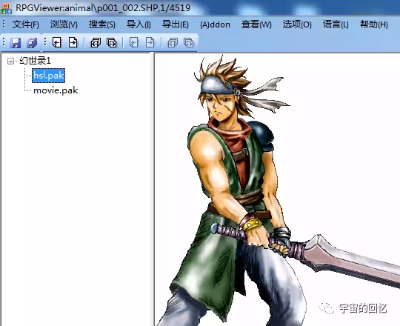This screenshot has height=326, width=400.
Task: Click the greyed-out left-arrow page icon
Action: pos(133,42)
